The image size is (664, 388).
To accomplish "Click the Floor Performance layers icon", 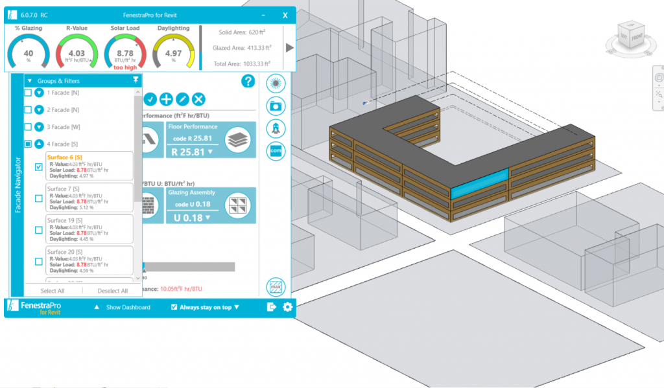I will 237,140.
